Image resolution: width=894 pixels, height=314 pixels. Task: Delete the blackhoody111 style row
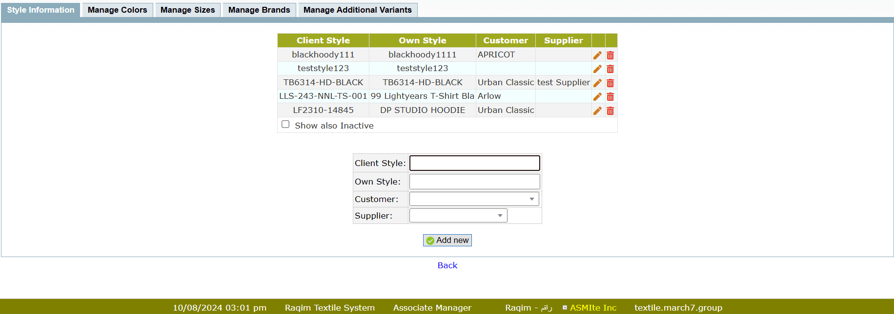610,55
